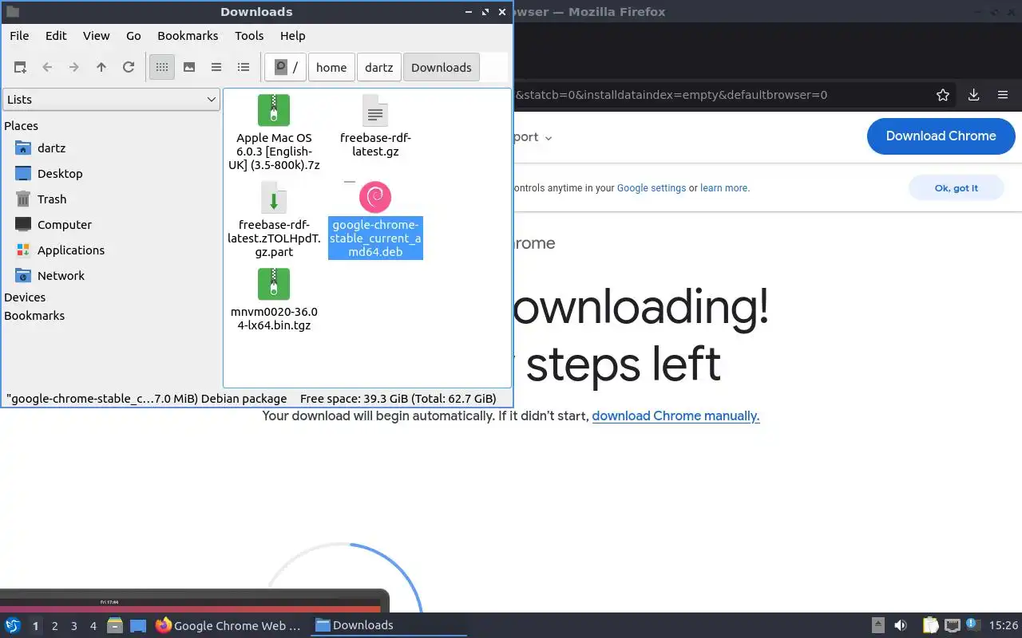The image size is (1022, 638).
Task: Switch to workspace 3
Action: click(73, 626)
